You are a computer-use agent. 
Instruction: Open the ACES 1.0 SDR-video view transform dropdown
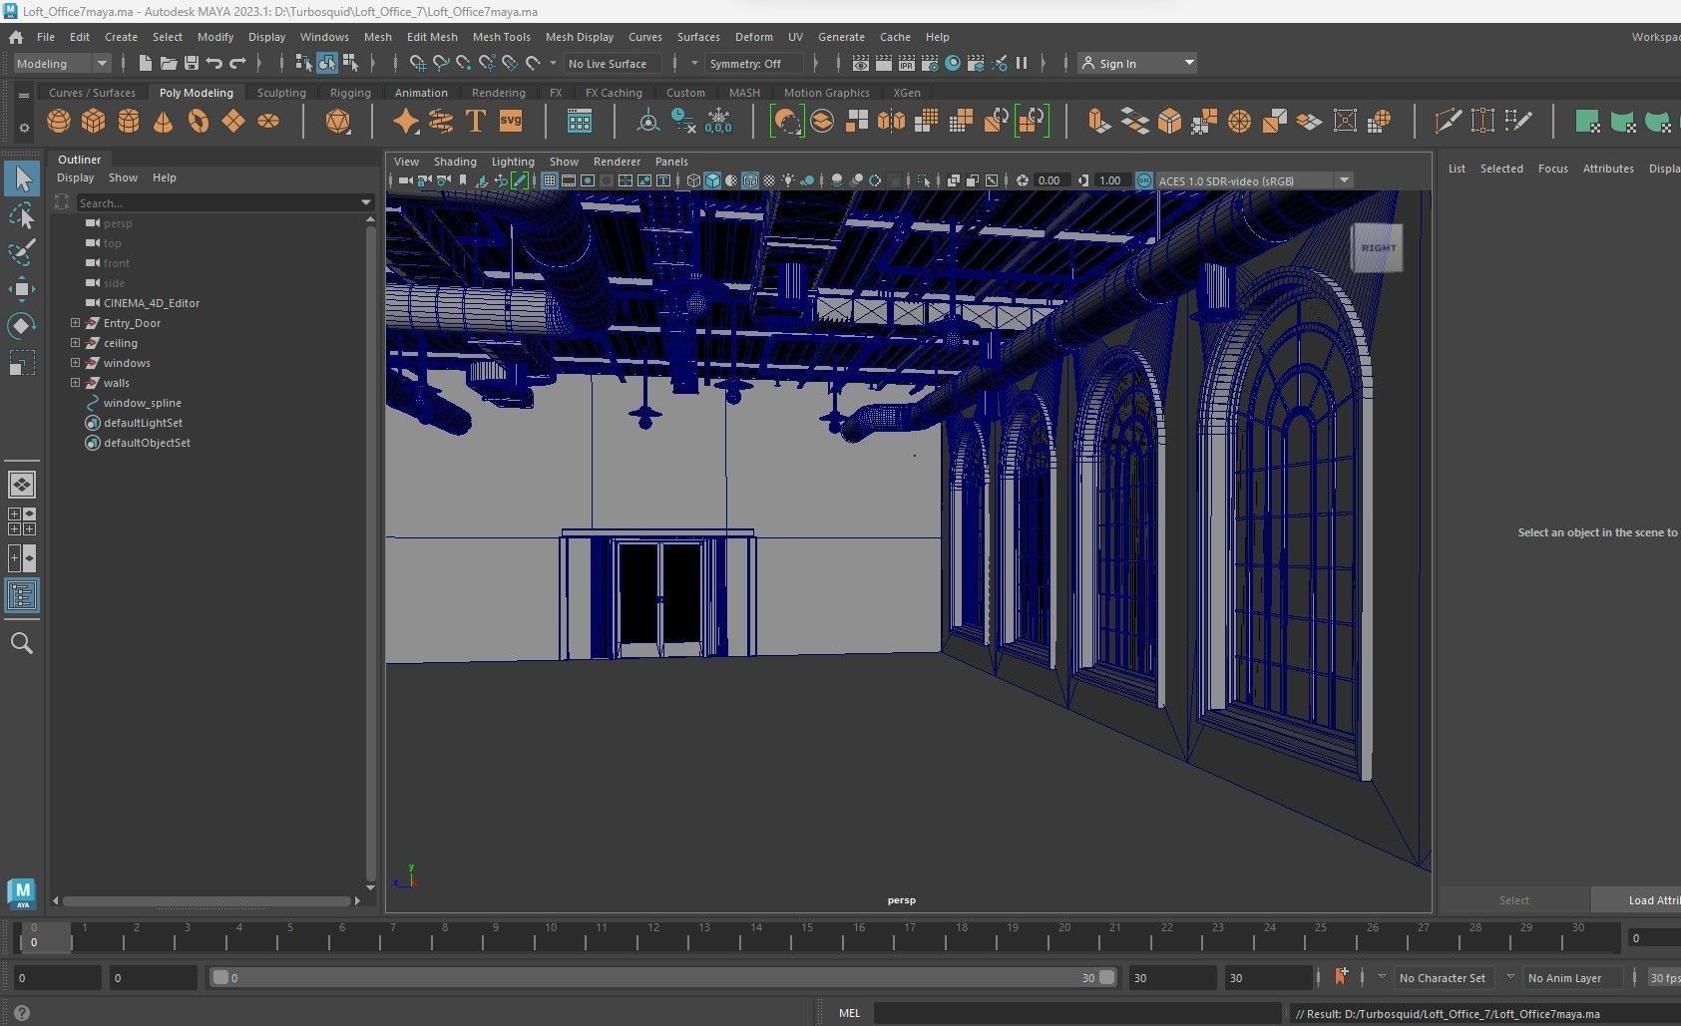[1254, 180]
